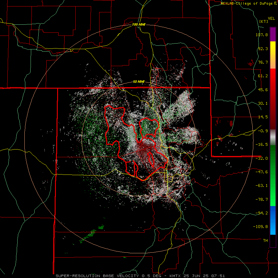Click the 100 NMI range ring label
This screenshot has width=278, height=278.
click(139, 24)
